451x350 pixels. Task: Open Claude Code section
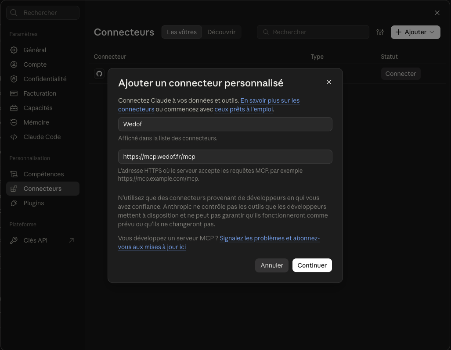point(43,137)
